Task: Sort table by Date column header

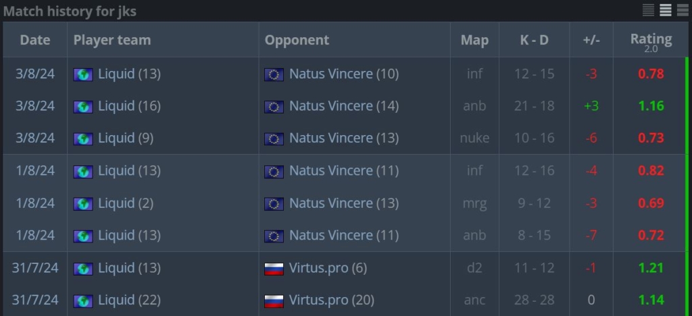Action: pos(35,40)
